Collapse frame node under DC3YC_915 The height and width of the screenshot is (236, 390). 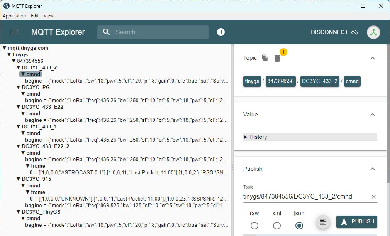(27, 192)
